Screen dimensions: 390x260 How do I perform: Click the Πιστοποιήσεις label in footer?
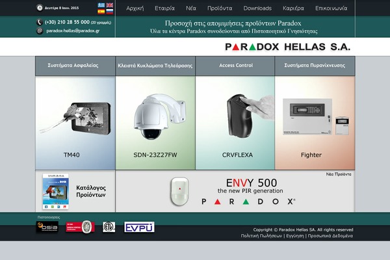pos(49,217)
